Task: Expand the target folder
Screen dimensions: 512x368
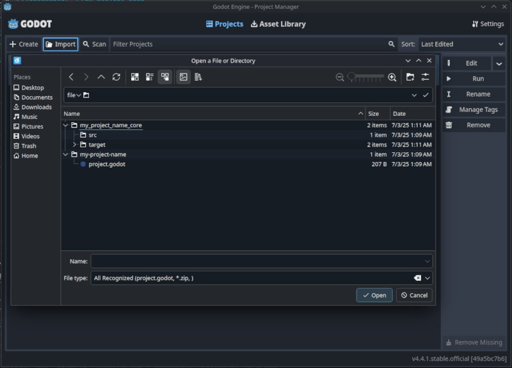Action: (x=74, y=145)
